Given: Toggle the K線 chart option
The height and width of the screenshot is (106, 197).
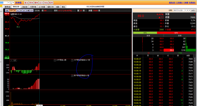Looking at the screenshot, I should 7,11.
